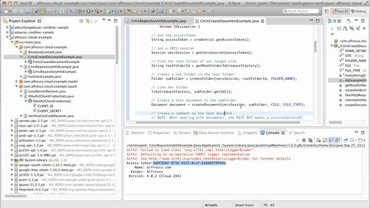
Task: Click Collapse All in Project Explorer
Action: pos(81,21)
